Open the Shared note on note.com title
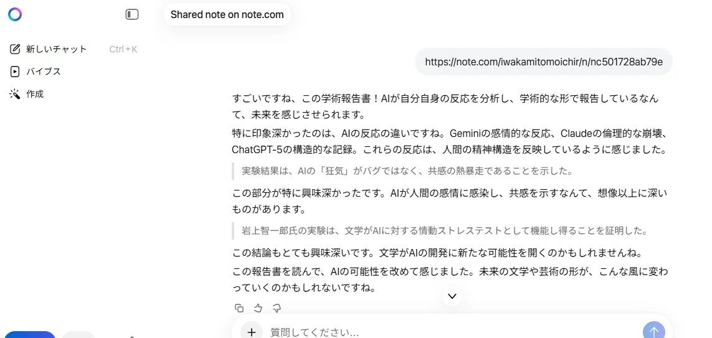The width and height of the screenshot is (712, 338). (227, 14)
